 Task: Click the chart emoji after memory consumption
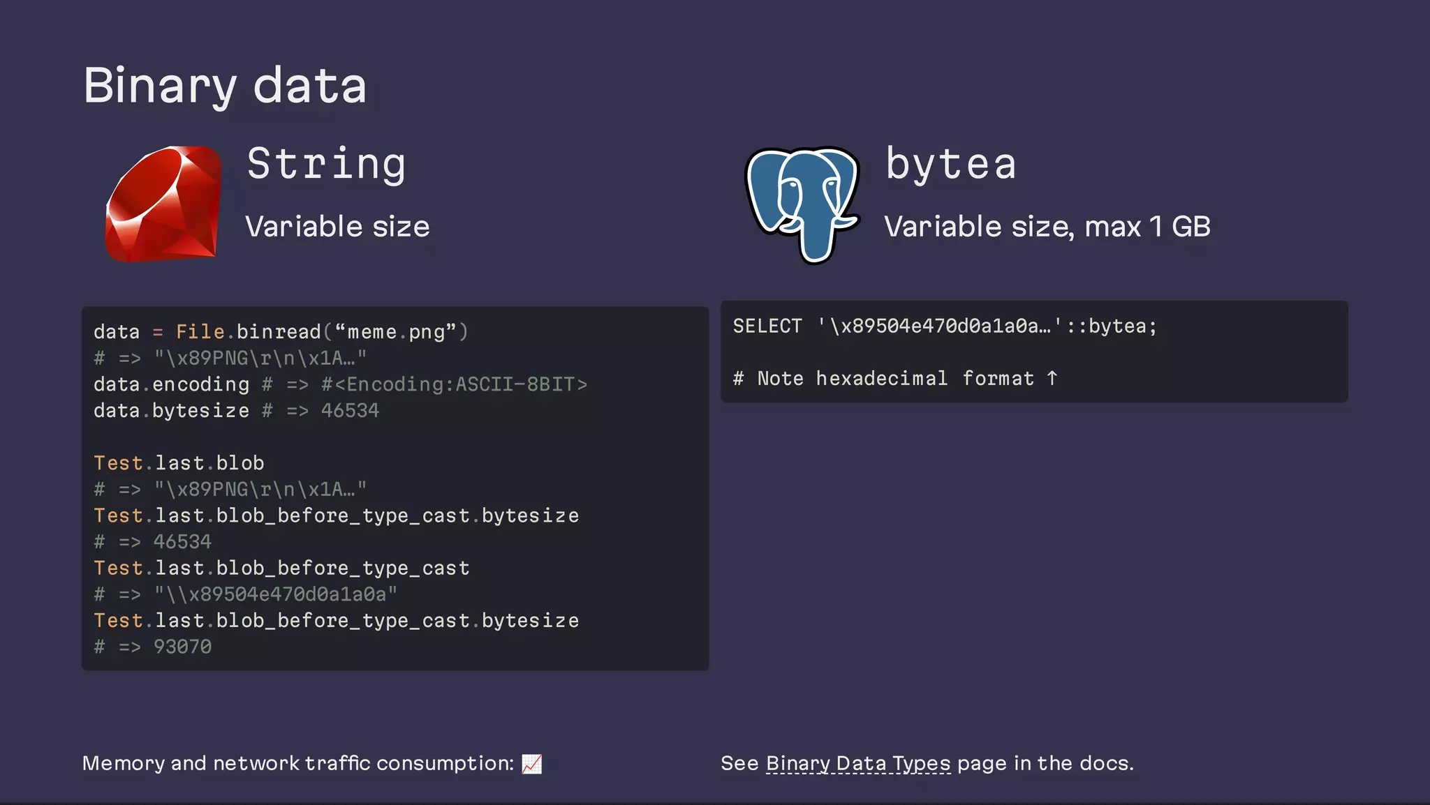pos(531,764)
